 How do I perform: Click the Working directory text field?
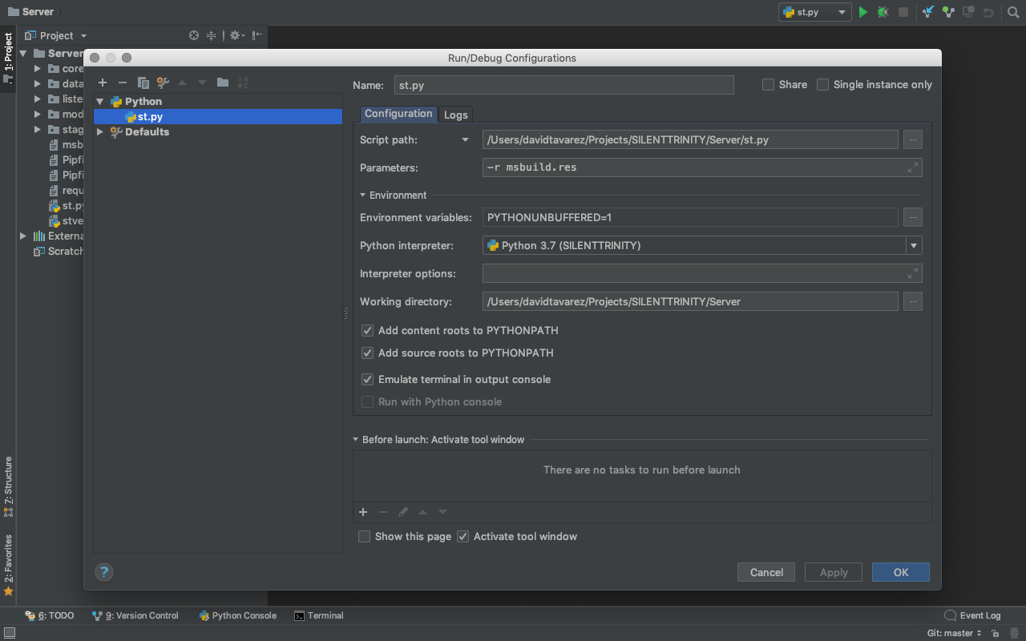[690, 301]
